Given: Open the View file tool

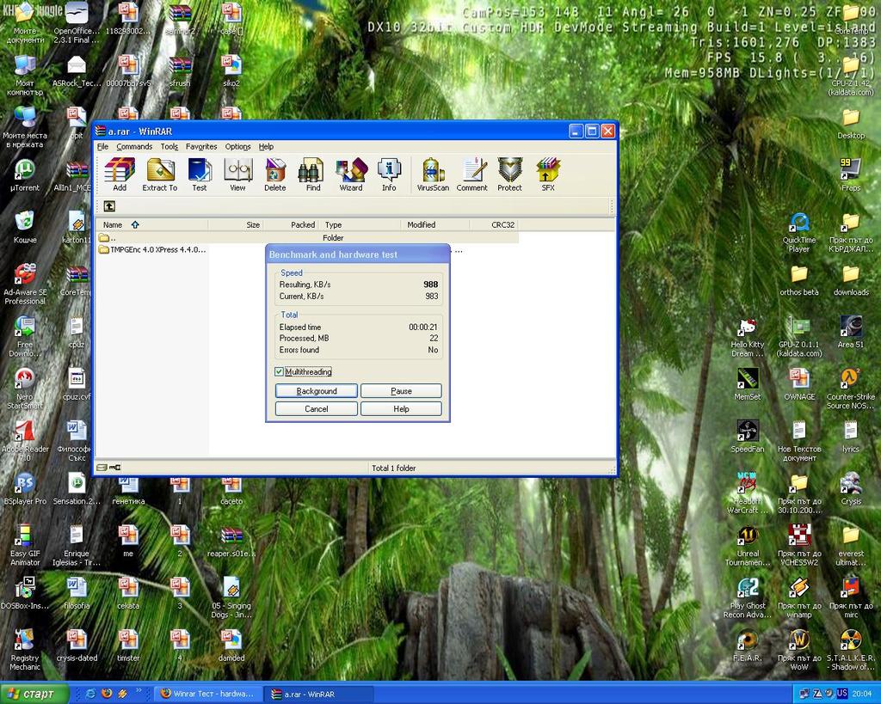Looking at the screenshot, I should [237, 172].
